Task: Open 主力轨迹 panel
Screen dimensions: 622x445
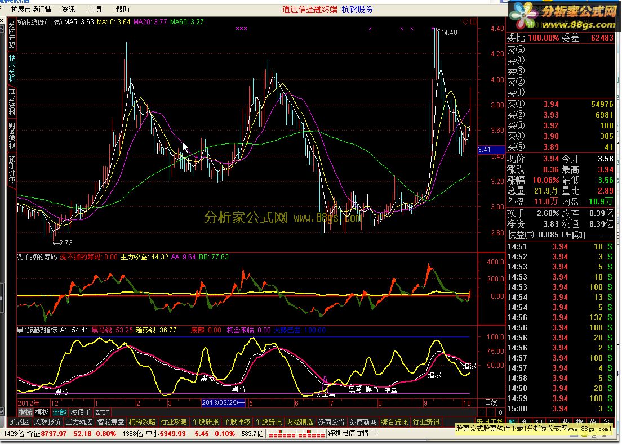Action: (x=79, y=422)
